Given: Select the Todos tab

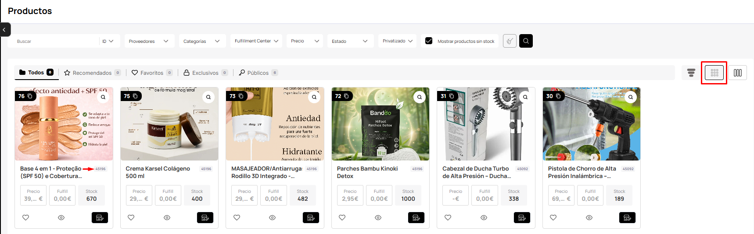Looking at the screenshot, I should [36, 73].
